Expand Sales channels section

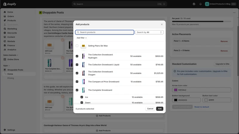pos(10,55)
